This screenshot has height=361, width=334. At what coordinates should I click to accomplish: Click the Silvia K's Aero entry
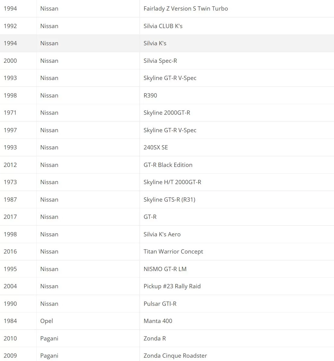[162, 234]
